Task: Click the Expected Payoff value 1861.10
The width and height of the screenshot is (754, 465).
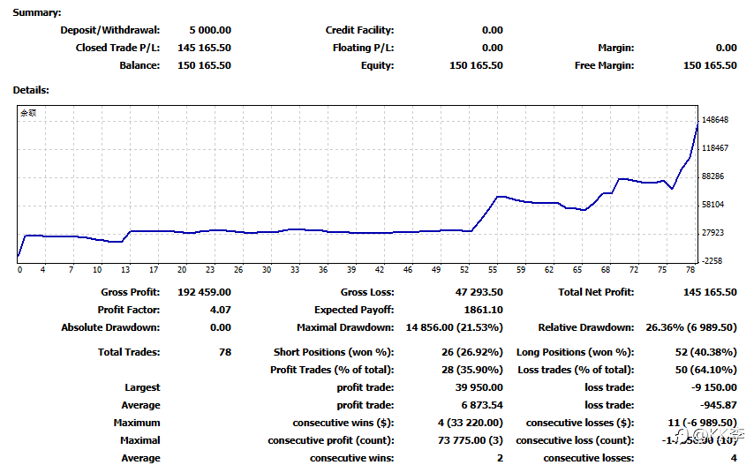Action: 483,310
